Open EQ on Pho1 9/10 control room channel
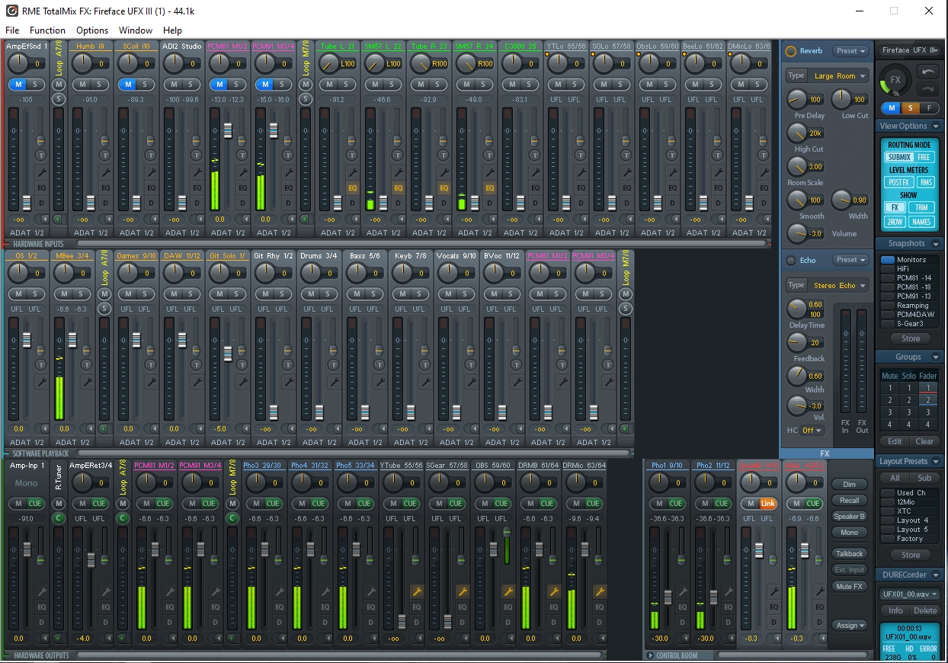This screenshot has width=948, height=663. click(x=681, y=607)
